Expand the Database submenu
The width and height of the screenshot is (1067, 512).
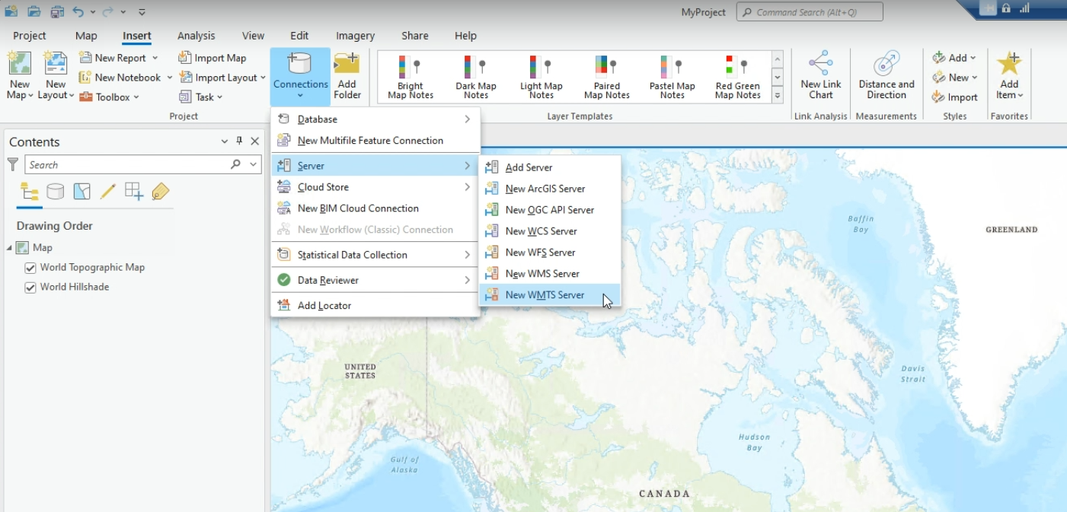pos(375,119)
